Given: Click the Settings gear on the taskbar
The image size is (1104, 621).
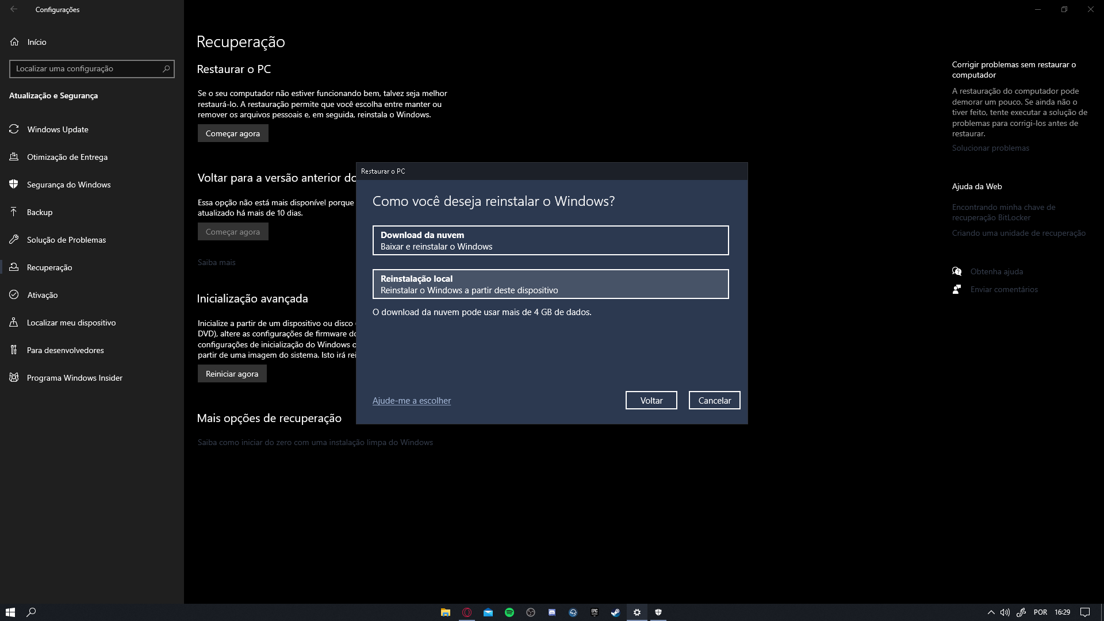Looking at the screenshot, I should pos(637,612).
